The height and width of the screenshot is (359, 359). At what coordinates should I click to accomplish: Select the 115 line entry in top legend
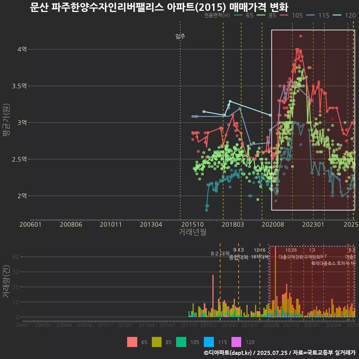318,15
